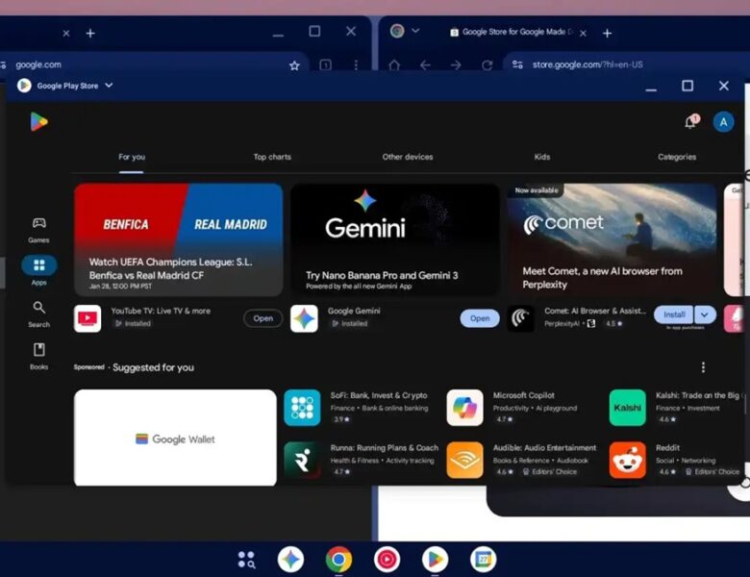This screenshot has height=577, width=750.
Task: Open the Benfica vs Real Madrid banner
Action: click(179, 239)
